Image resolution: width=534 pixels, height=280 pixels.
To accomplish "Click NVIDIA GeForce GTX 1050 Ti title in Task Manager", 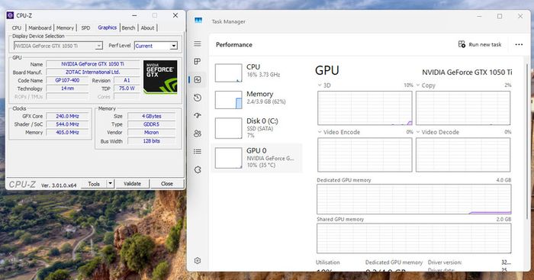I will click(467, 72).
